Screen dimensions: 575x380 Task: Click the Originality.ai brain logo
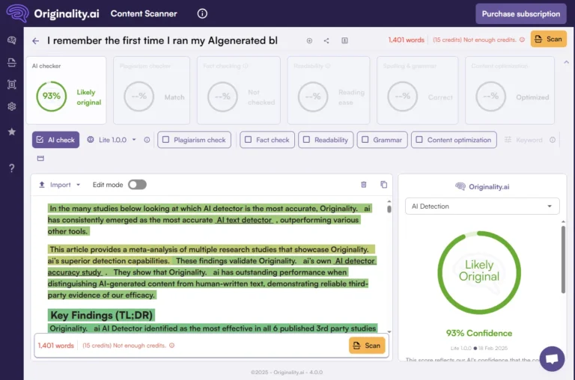17,13
